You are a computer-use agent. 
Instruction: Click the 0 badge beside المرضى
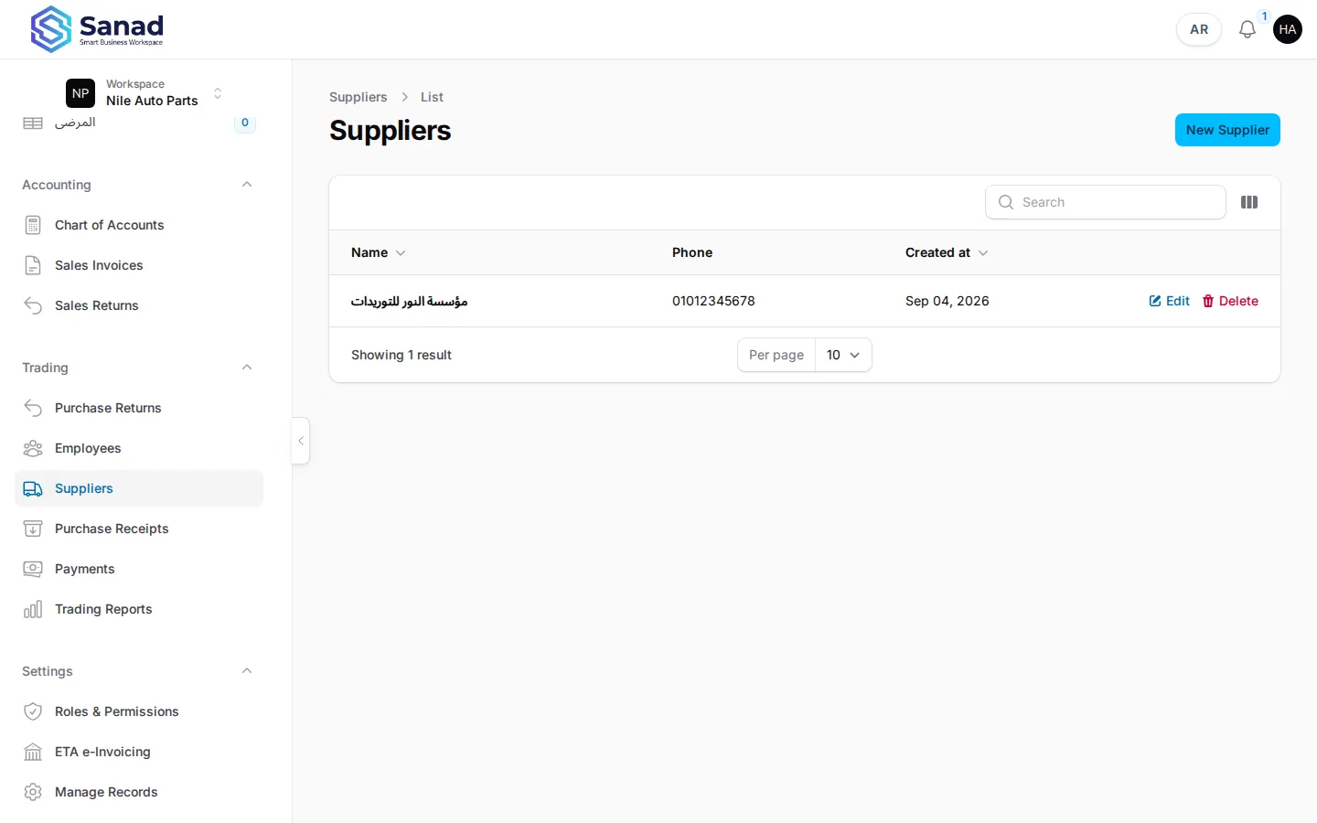245,123
